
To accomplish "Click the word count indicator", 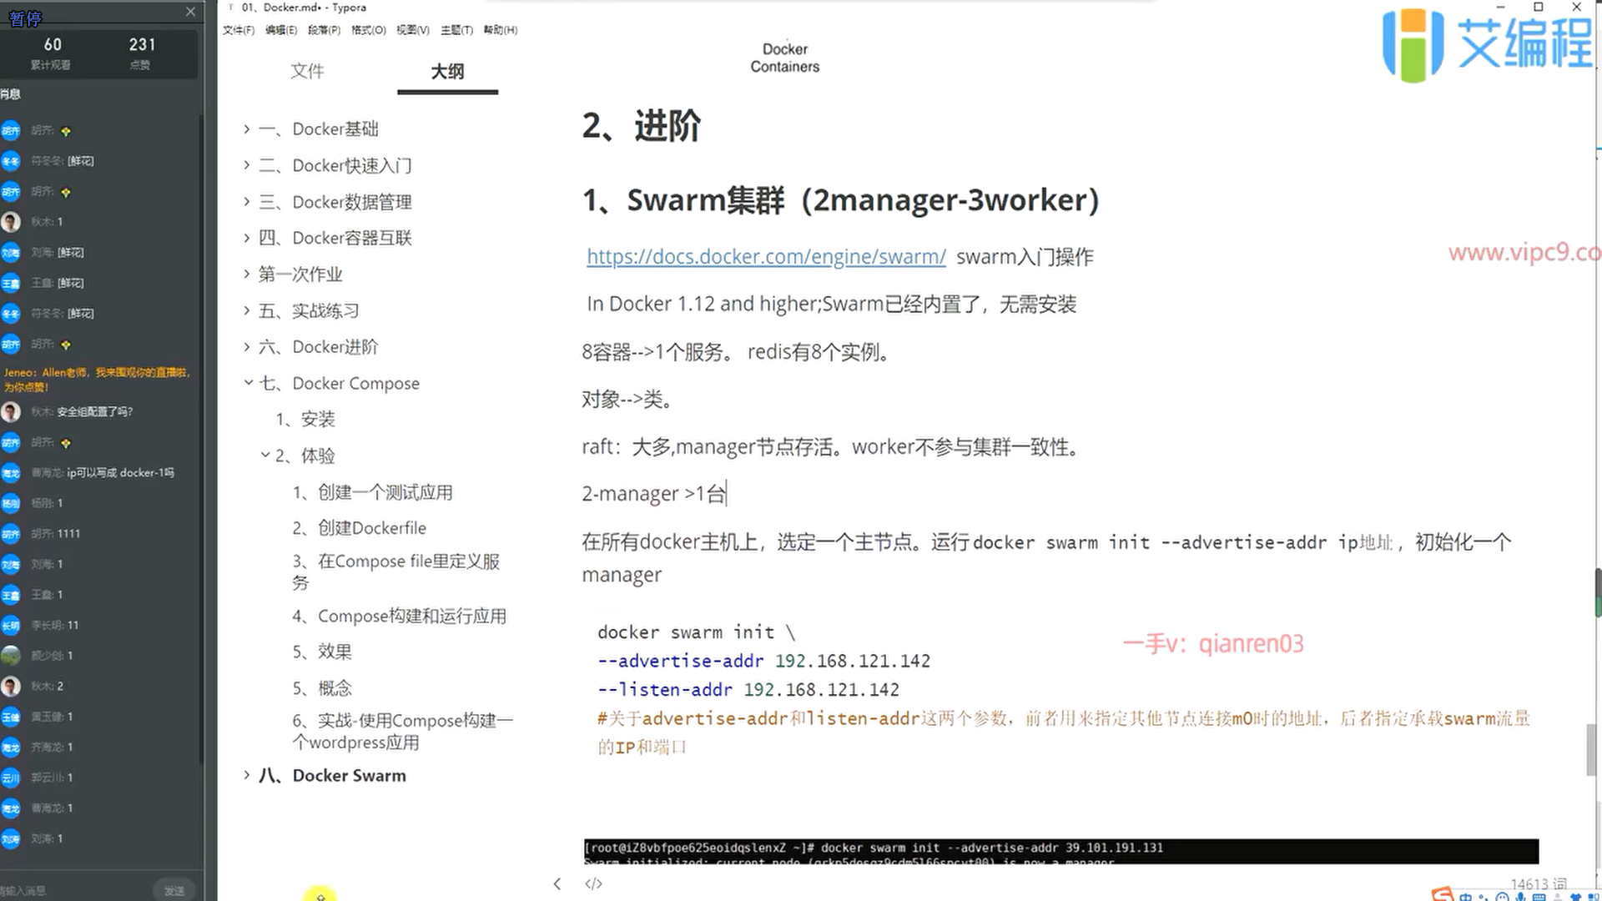I will 1538,883.
